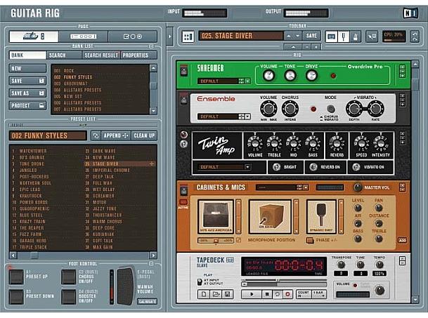
Task: Click the bank Save button
Action: click(27, 81)
